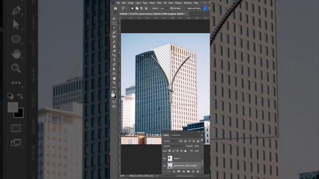Open the Window menu
This screenshot has width=319, height=179.
pyautogui.click(x=188, y=3)
